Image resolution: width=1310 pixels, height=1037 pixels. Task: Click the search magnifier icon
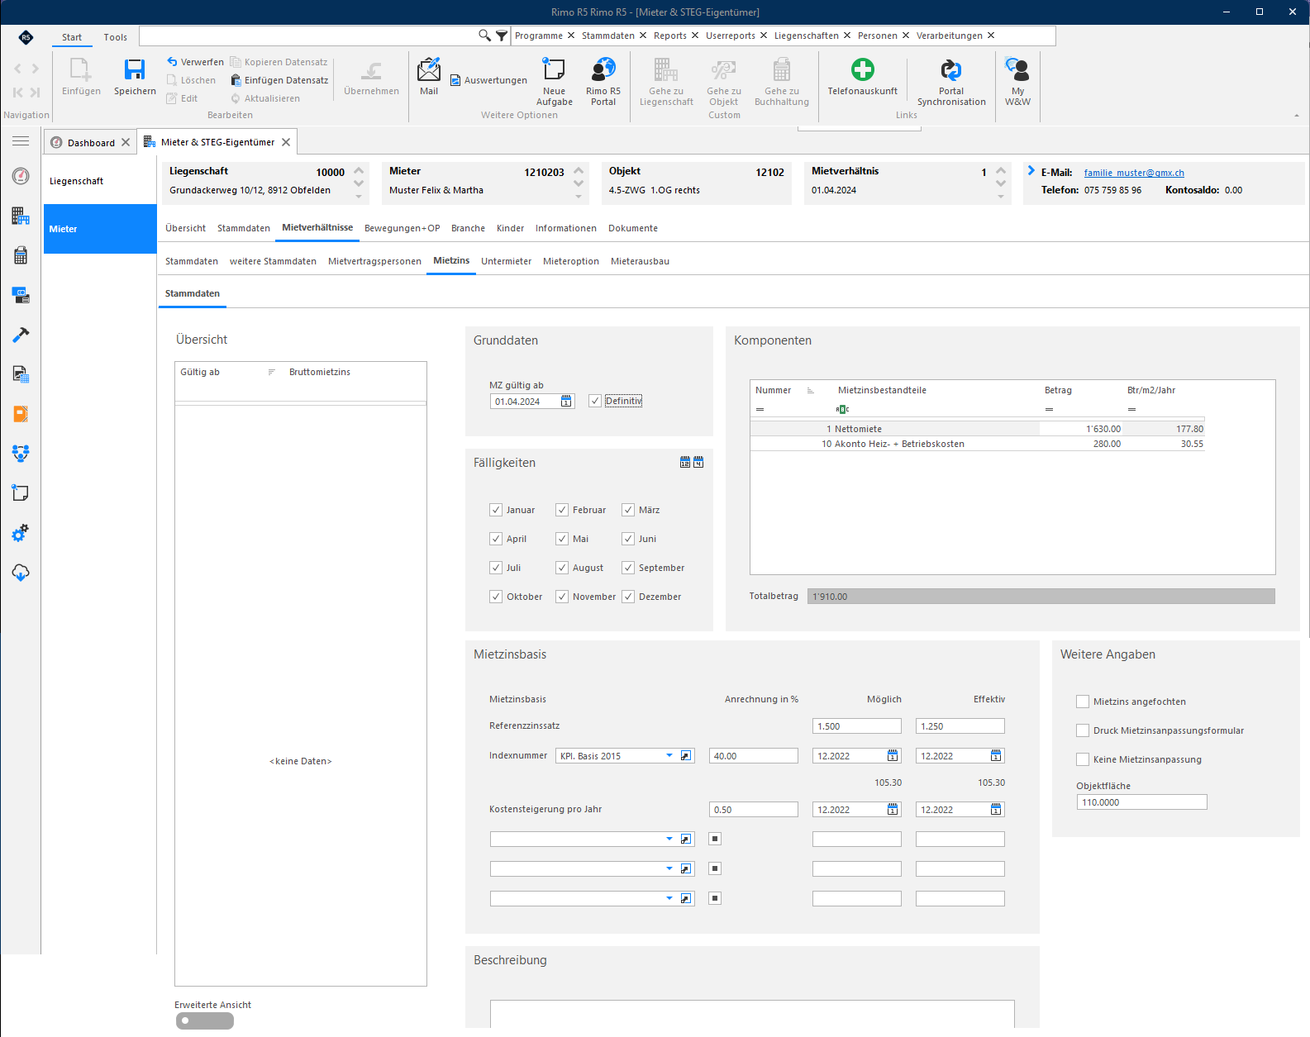pos(485,36)
